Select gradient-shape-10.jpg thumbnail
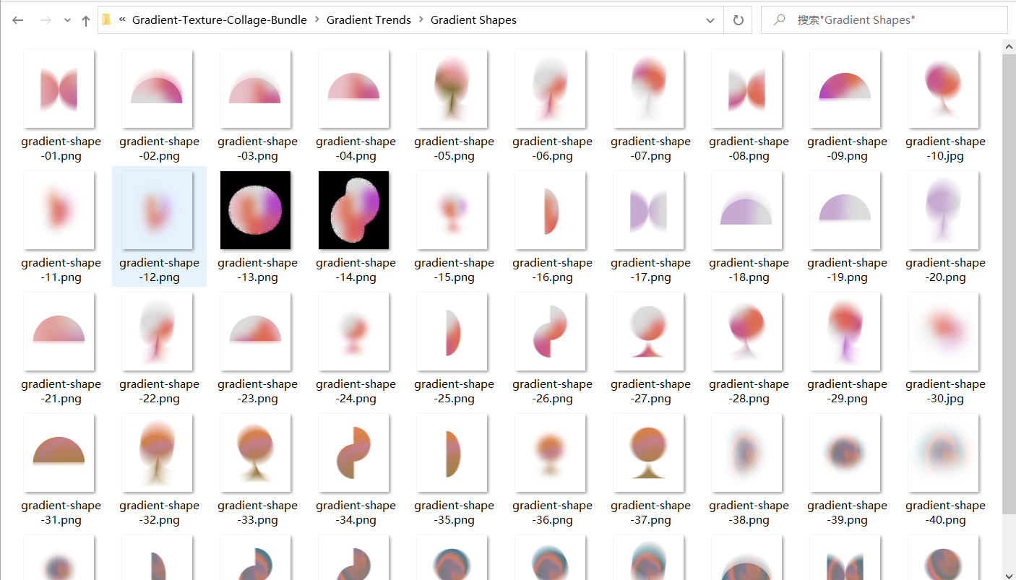Screen dimensions: 1016x580 944,89
